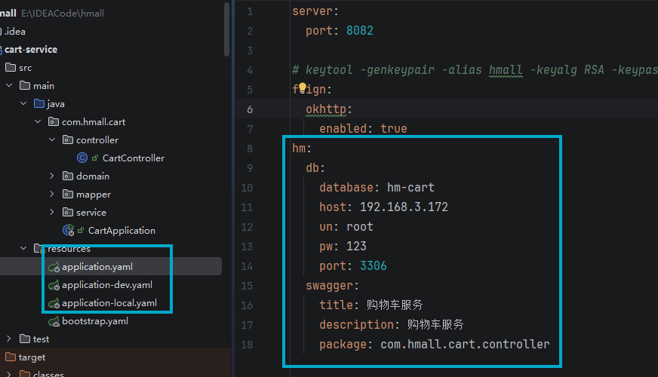
Task: Select the classes folder
Action: click(48, 374)
